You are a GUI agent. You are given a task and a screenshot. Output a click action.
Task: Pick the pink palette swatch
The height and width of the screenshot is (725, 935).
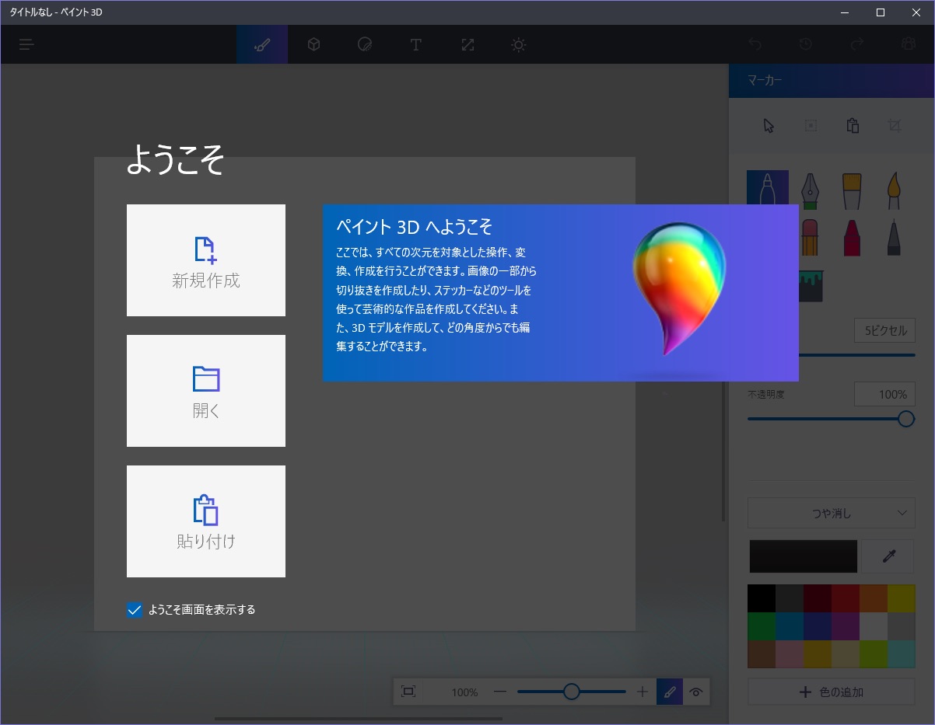point(790,654)
